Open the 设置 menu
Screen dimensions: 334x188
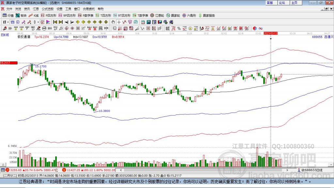(59, 9)
